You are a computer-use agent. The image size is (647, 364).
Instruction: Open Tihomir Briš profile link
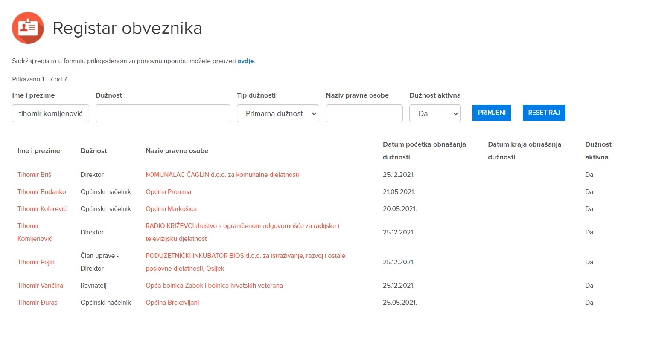pyautogui.click(x=34, y=175)
